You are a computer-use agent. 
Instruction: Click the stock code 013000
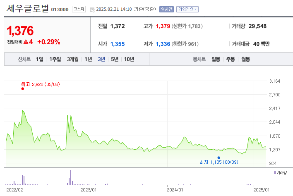60,10
